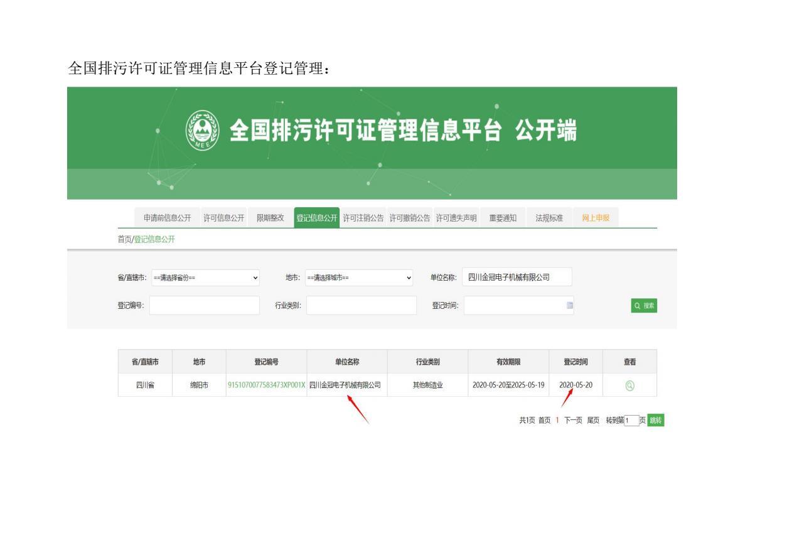
Task: Click the 单位名称 column header
Action: coord(347,362)
